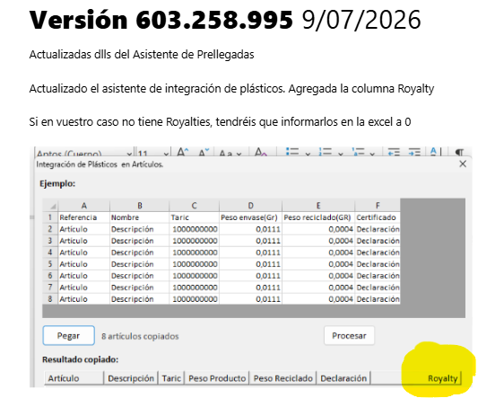Click the select-all corner of example grid
This screenshot has height=398, width=478.
50,206
